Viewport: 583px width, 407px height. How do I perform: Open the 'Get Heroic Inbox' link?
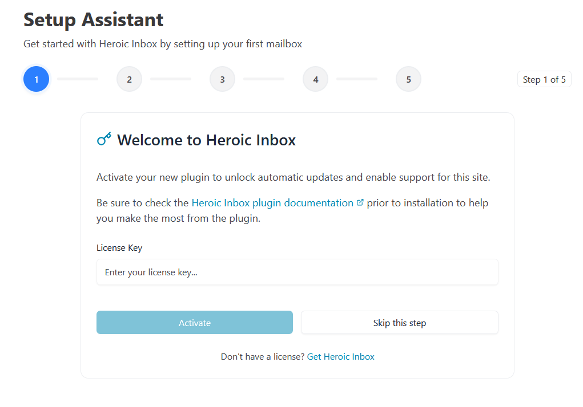(x=340, y=357)
